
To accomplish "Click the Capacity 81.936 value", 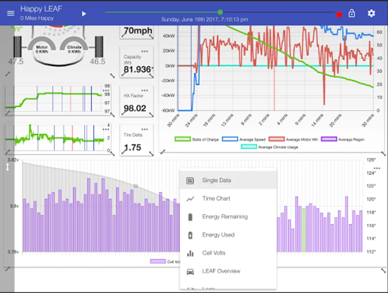I will 138,70.
